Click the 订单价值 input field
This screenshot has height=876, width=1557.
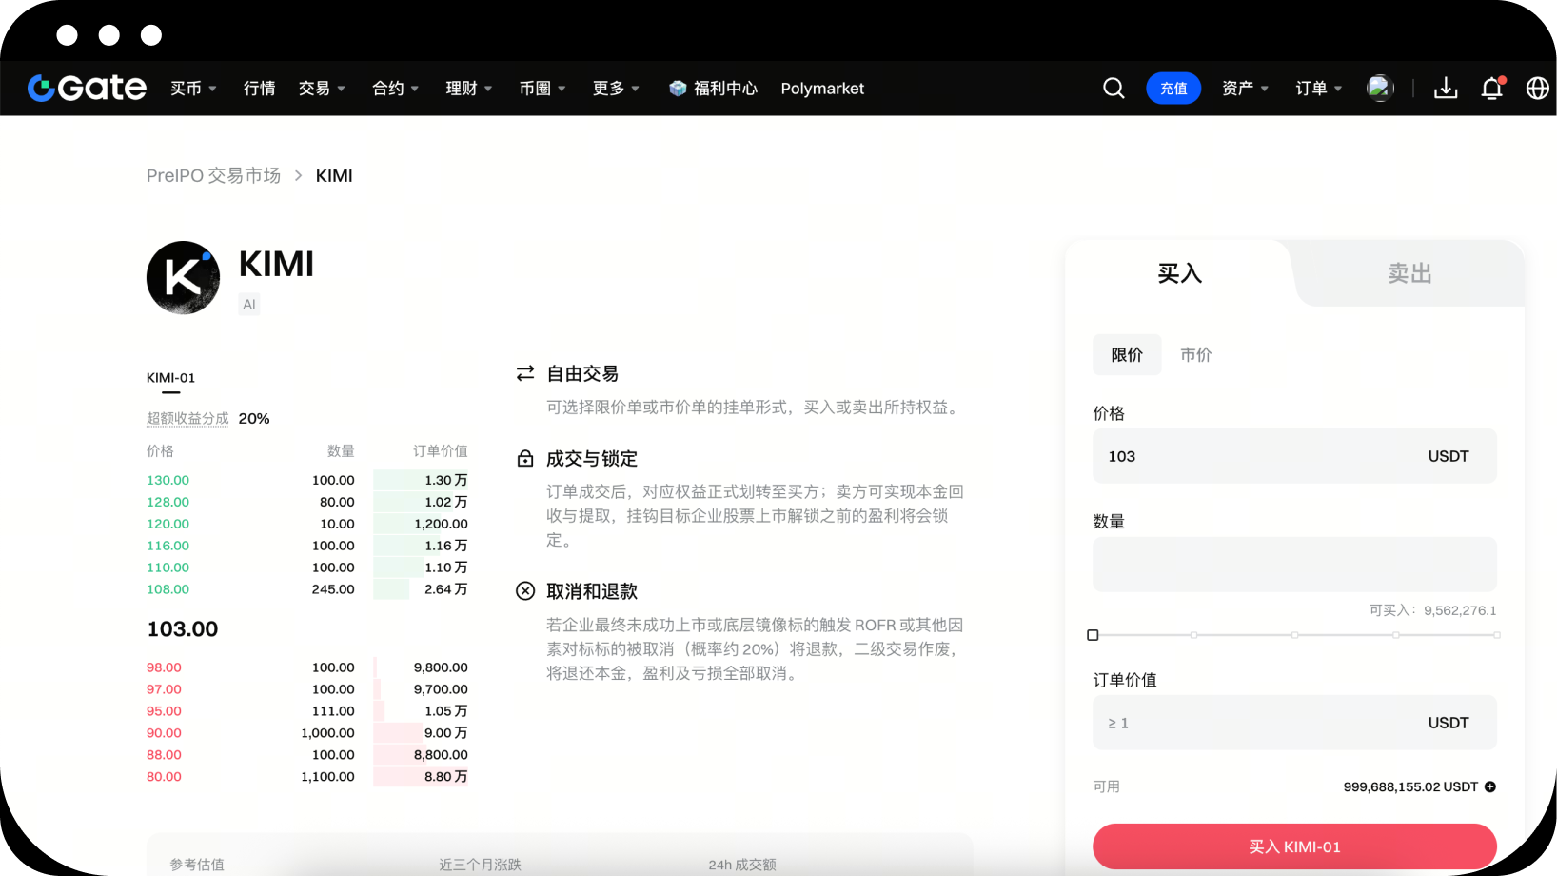1294,723
